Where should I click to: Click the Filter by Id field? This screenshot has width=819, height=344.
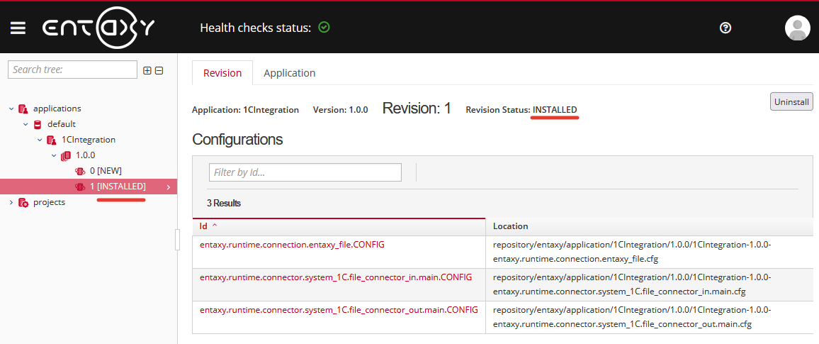tap(305, 172)
